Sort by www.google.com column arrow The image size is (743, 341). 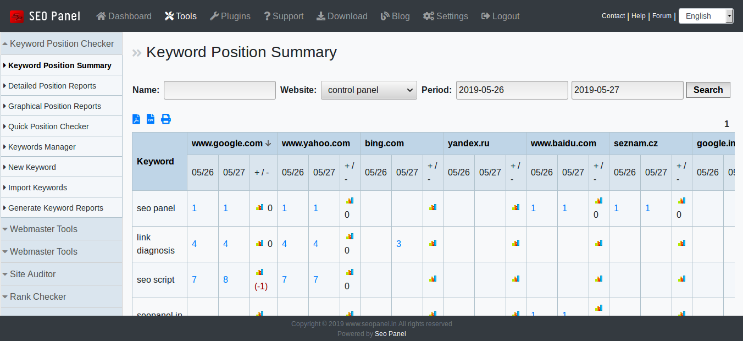[x=268, y=144]
